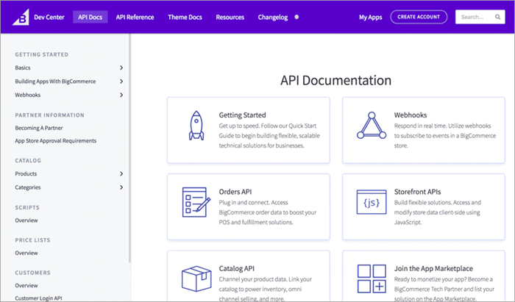
Task: Open Becoming A Partner link
Action: coord(39,128)
